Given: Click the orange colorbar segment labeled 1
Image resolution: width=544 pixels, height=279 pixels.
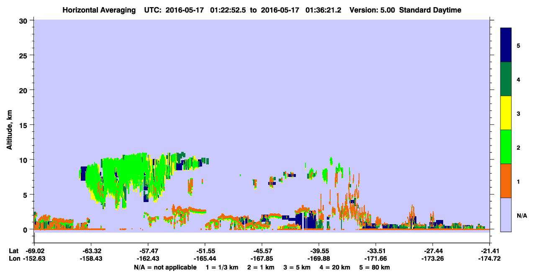Looking at the screenshot, I should (x=506, y=181).
